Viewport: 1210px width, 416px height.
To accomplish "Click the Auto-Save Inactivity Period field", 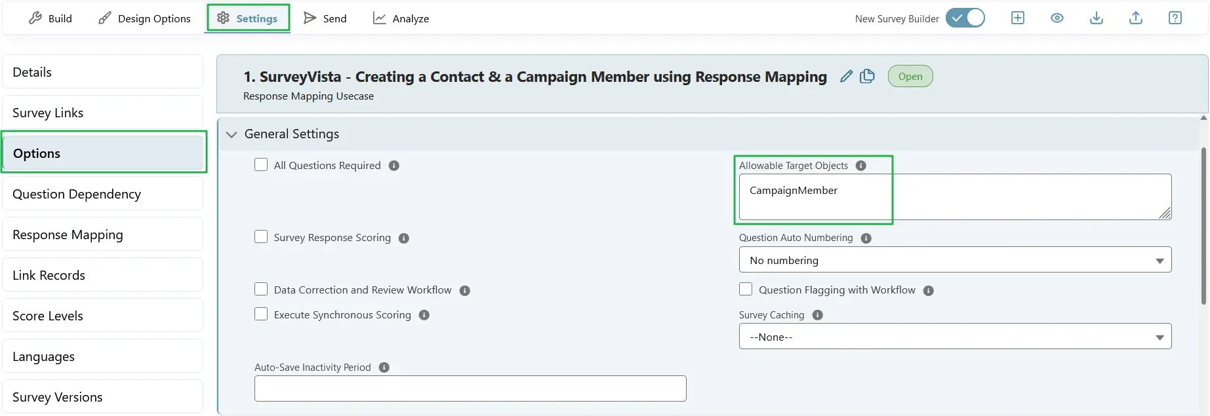I will pyautogui.click(x=470, y=388).
